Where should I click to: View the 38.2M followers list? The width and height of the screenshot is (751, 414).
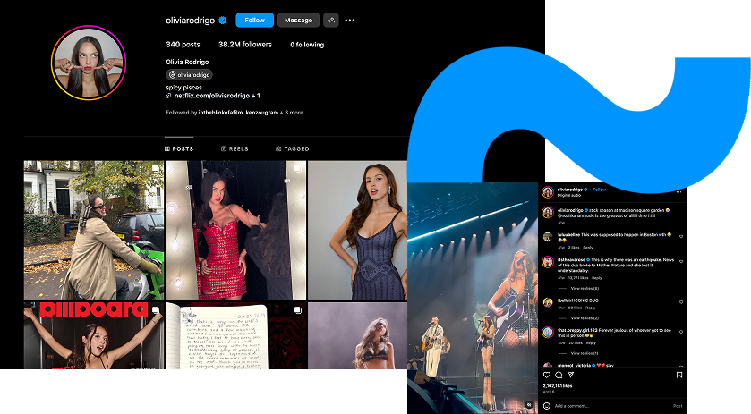click(x=245, y=45)
